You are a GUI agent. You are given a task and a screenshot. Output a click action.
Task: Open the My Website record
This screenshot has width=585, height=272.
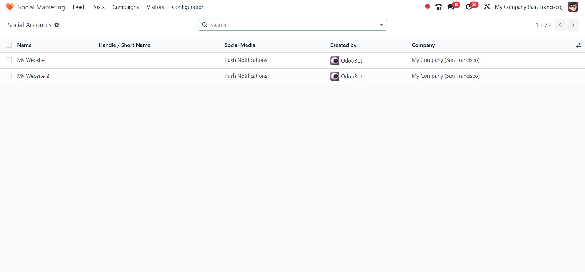click(31, 60)
